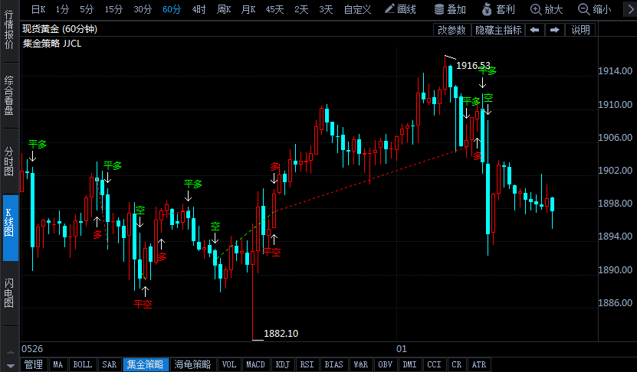This screenshot has width=637, height=372.
Task: Select the ATR indicator
Action: (x=478, y=364)
